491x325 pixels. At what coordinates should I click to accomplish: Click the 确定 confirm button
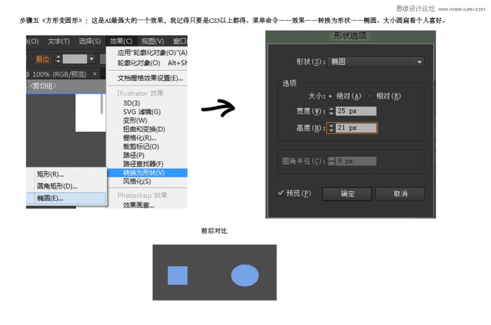click(346, 194)
